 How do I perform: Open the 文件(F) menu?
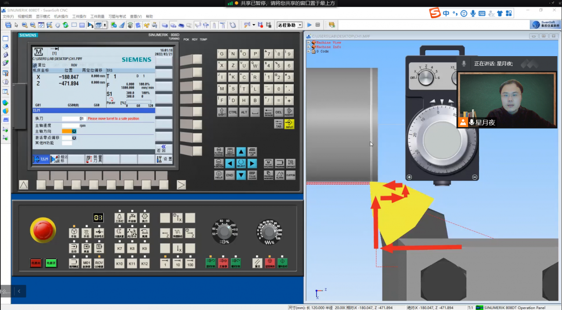pos(8,16)
